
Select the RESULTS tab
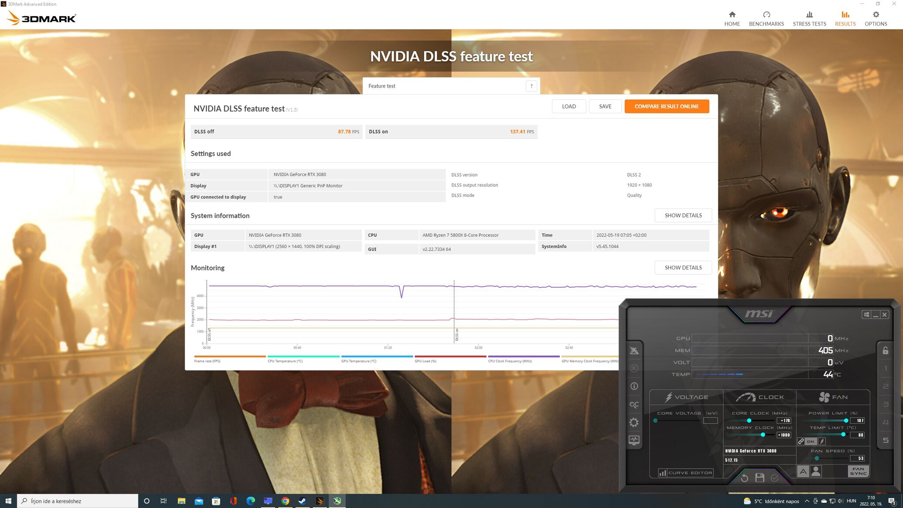click(x=845, y=18)
